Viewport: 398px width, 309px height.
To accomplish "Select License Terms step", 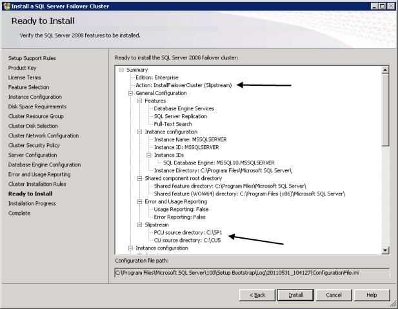I will (25, 77).
